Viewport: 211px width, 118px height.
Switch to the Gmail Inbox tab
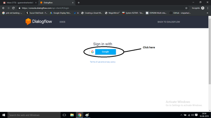(20, 3)
